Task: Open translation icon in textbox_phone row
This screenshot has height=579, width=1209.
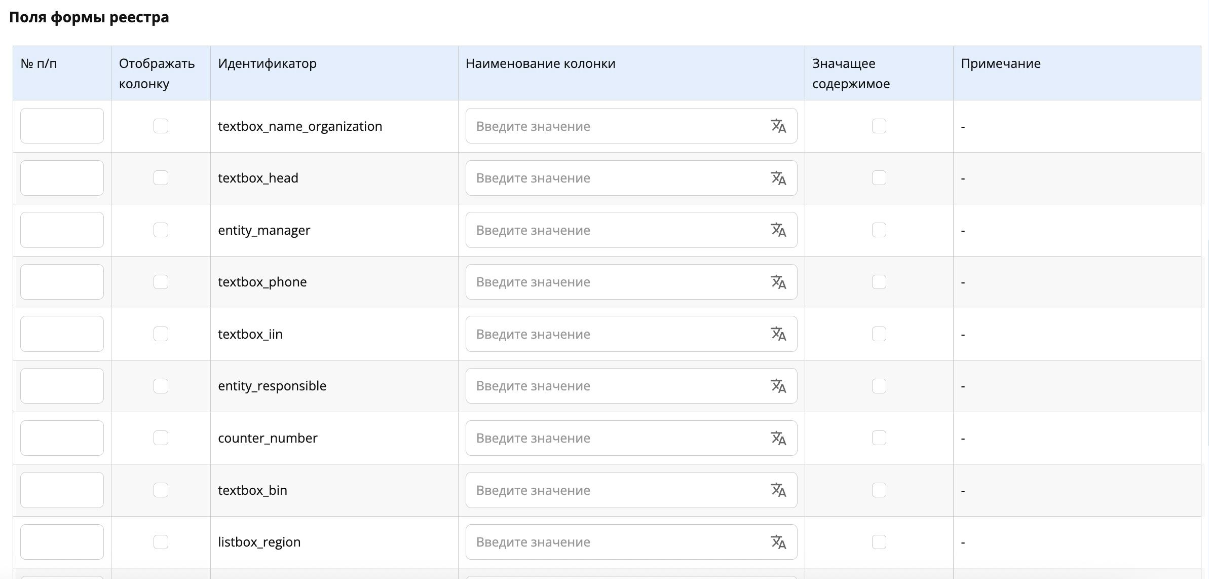Action: [x=778, y=282]
